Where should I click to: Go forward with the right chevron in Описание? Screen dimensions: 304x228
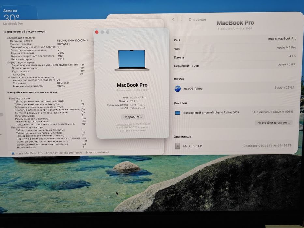pyautogui.click(x=181, y=20)
